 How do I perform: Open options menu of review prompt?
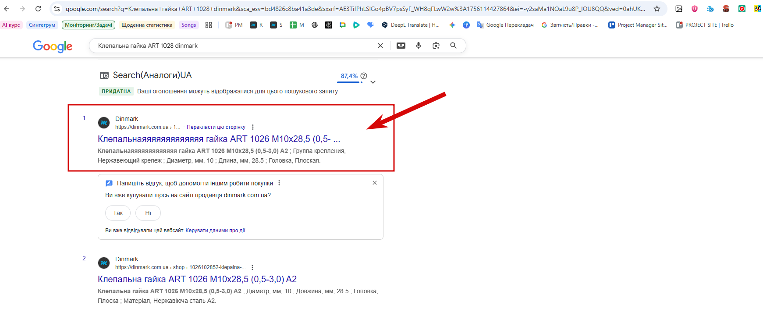tap(279, 183)
